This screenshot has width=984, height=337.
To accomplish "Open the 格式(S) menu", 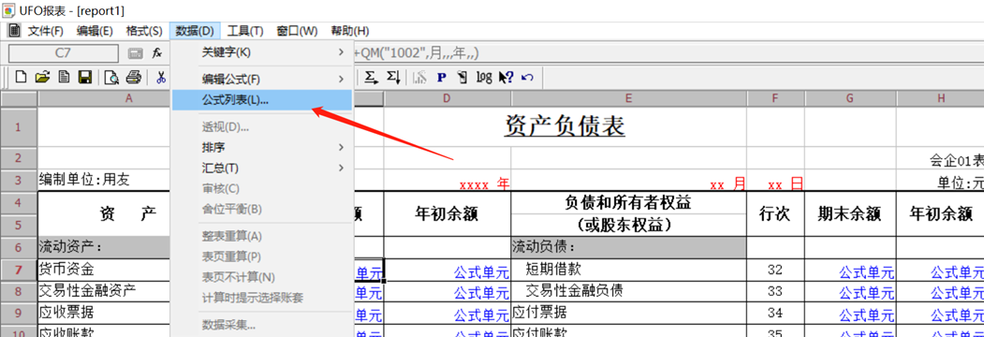I will click(143, 31).
